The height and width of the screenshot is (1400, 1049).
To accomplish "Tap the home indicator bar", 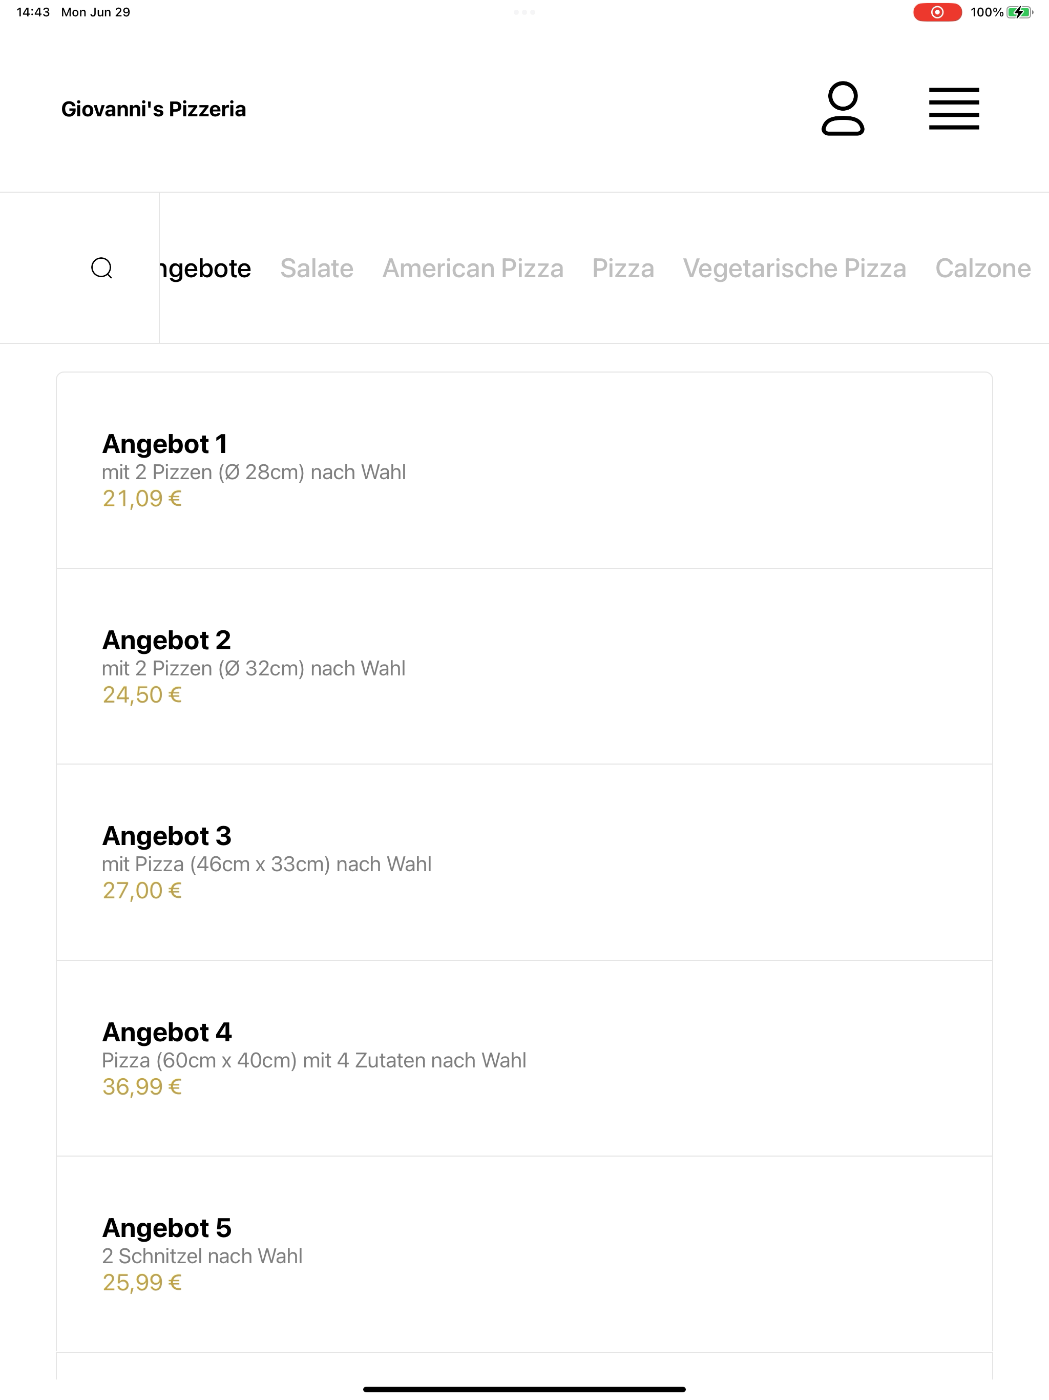I will pos(524,1389).
